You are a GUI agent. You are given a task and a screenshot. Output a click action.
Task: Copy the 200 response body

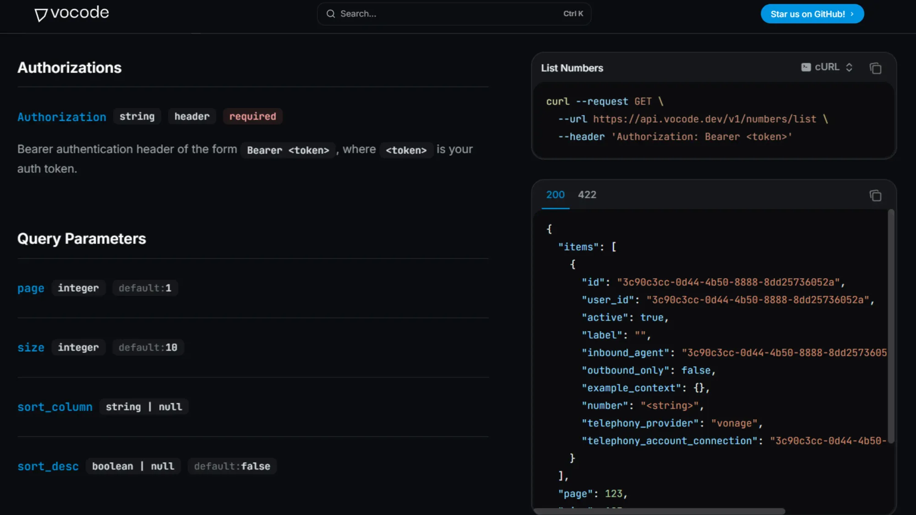(875, 195)
